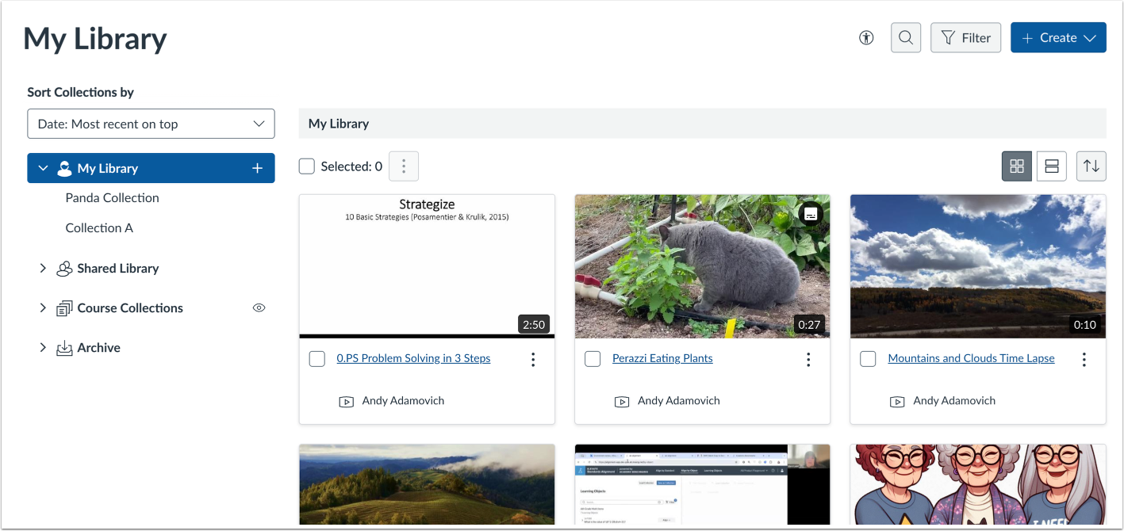Expand the Shared Library chevron
Screen dimensions: 1124x531
[43, 269]
